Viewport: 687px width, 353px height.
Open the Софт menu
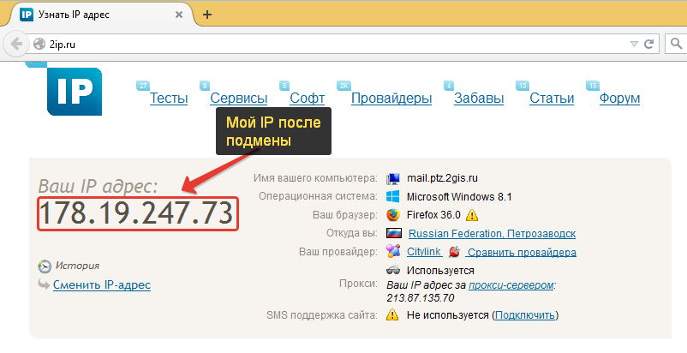(x=308, y=99)
